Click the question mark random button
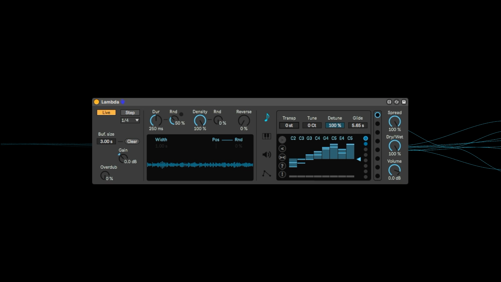 point(282,166)
